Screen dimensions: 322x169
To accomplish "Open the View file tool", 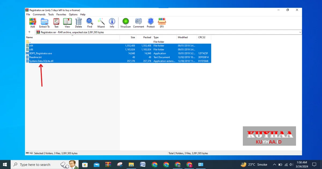I will click(67, 23).
